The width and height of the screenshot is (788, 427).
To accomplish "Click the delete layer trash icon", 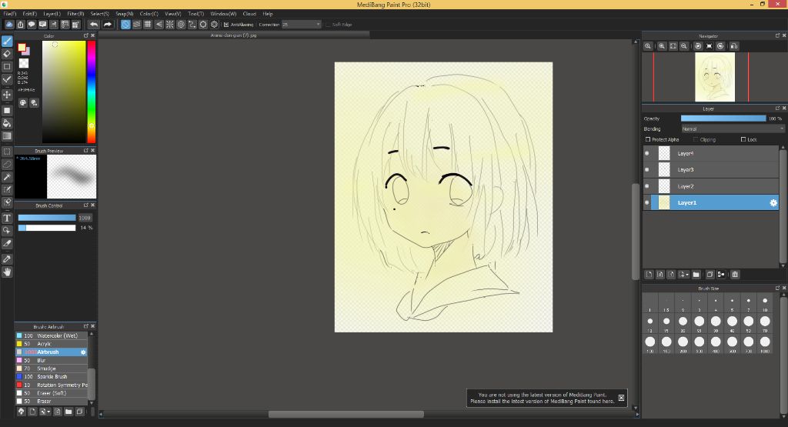I will click(x=735, y=275).
